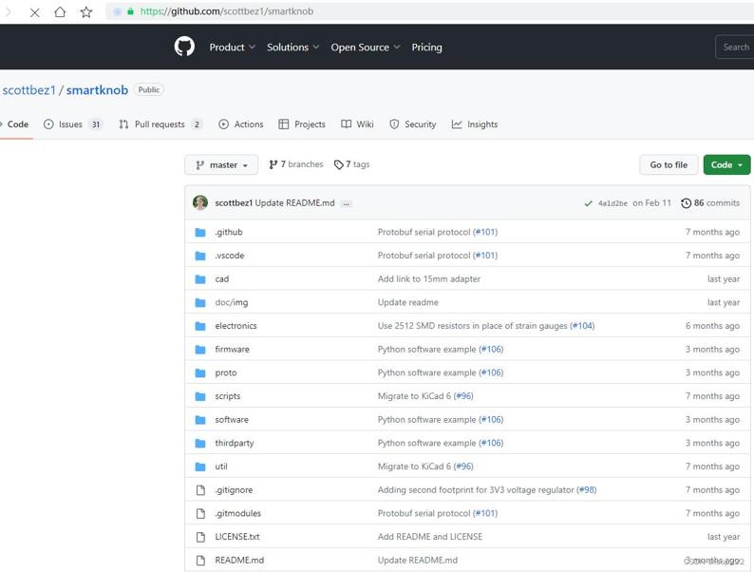The width and height of the screenshot is (754, 572).
Task: Open the Wiki tab
Action: [x=357, y=124]
